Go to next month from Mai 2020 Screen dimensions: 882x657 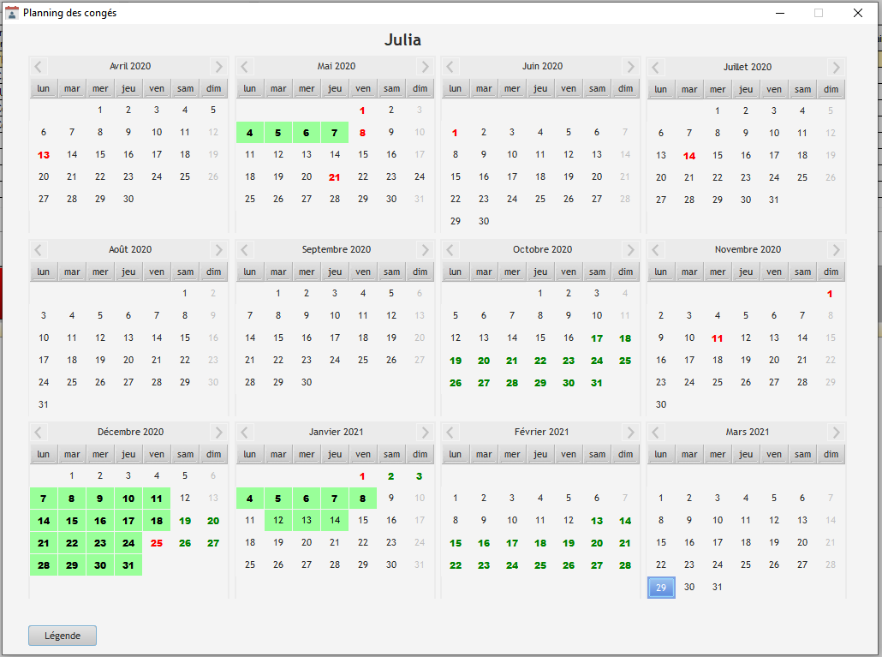426,67
